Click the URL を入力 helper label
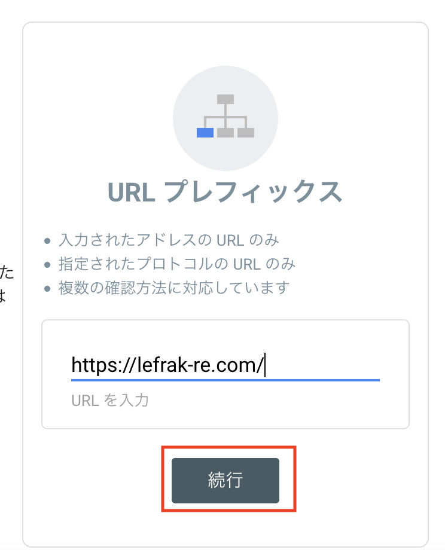 click(110, 400)
